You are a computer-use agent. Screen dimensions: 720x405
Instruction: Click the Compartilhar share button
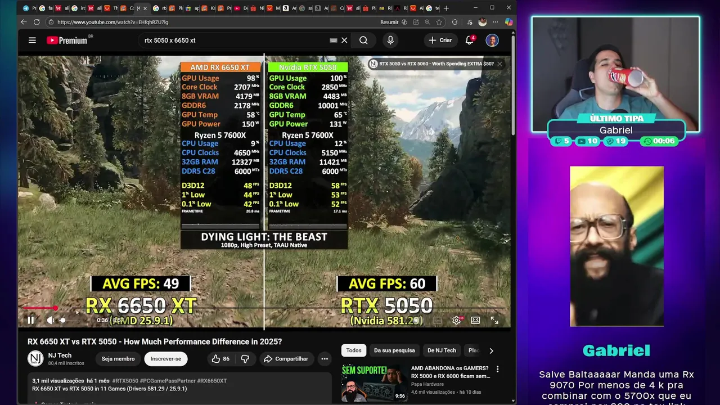(x=286, y=359)
